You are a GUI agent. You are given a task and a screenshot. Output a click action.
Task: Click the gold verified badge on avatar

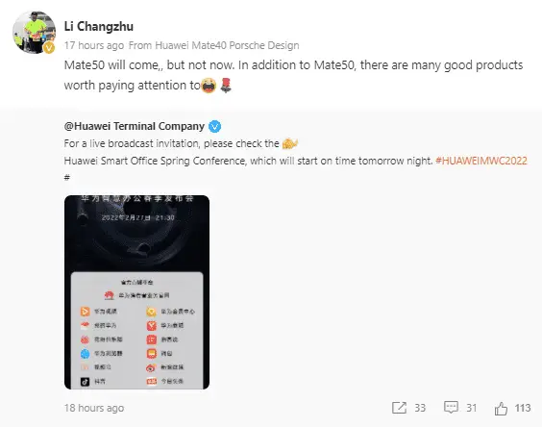(49, 48)
